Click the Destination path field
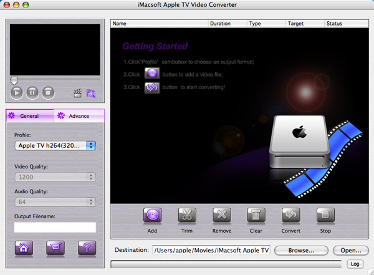The image size is (374, 275). (x=211, y=250)
